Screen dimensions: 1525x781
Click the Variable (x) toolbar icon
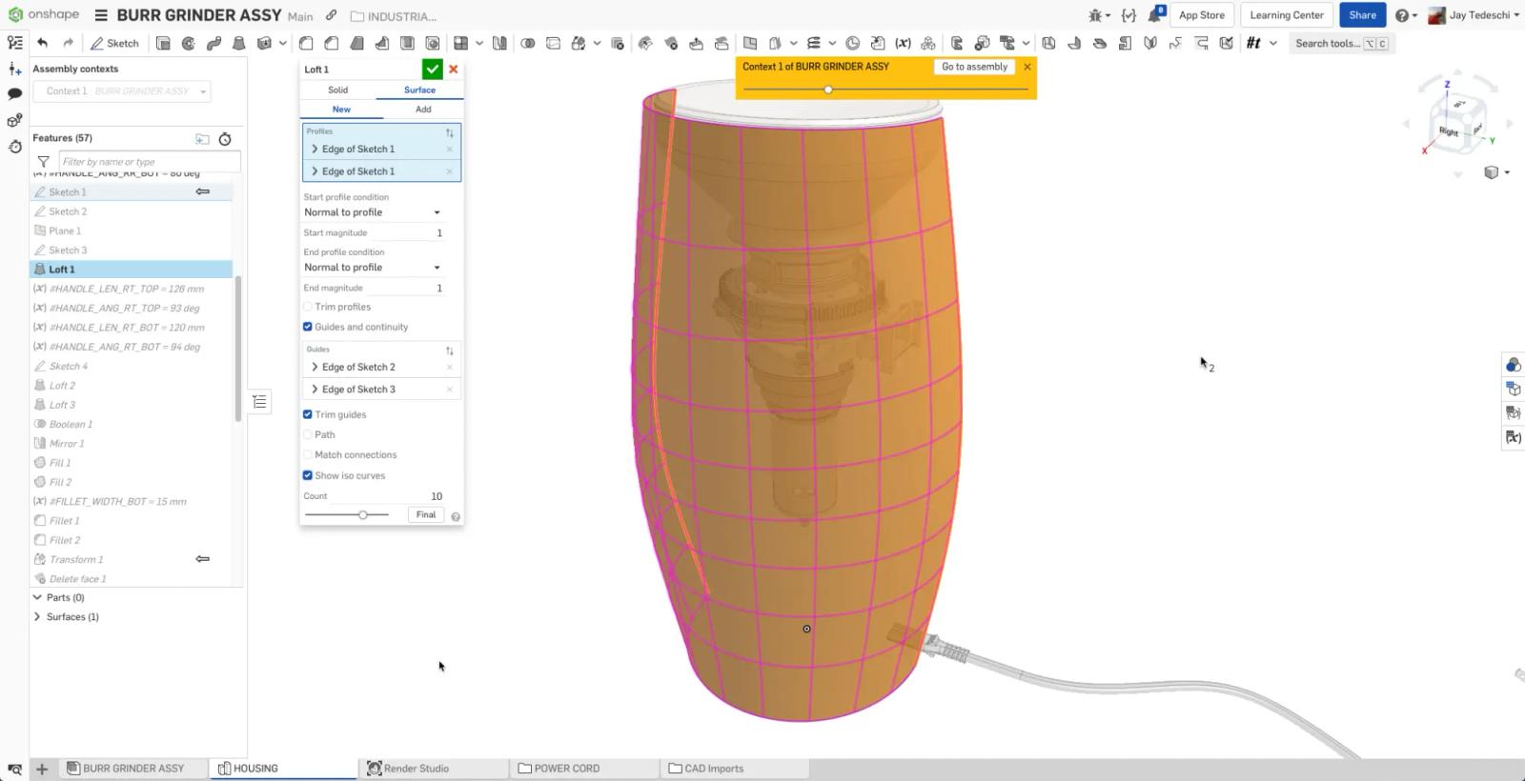(x=903, y=43)
